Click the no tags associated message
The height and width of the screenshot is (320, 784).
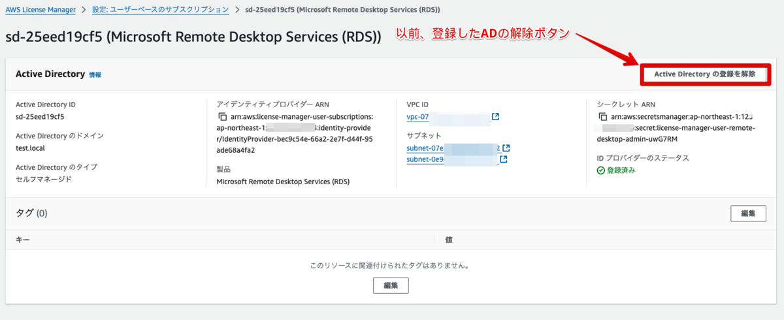point(391,266)
